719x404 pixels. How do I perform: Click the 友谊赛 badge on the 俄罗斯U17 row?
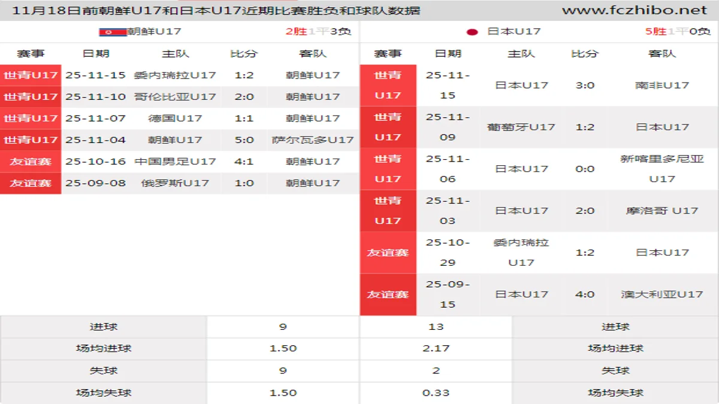pos(31,183)
